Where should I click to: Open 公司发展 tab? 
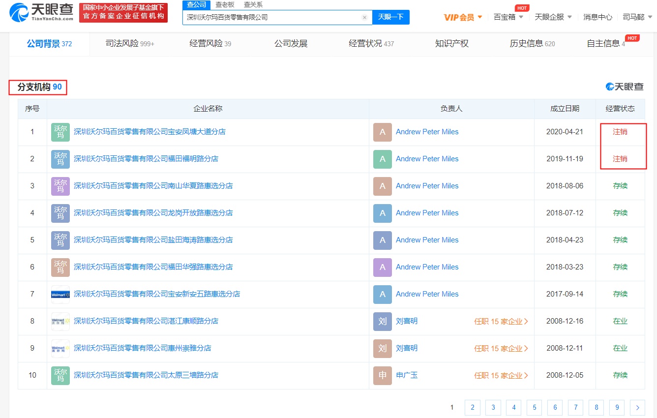[x=291, y=44]
